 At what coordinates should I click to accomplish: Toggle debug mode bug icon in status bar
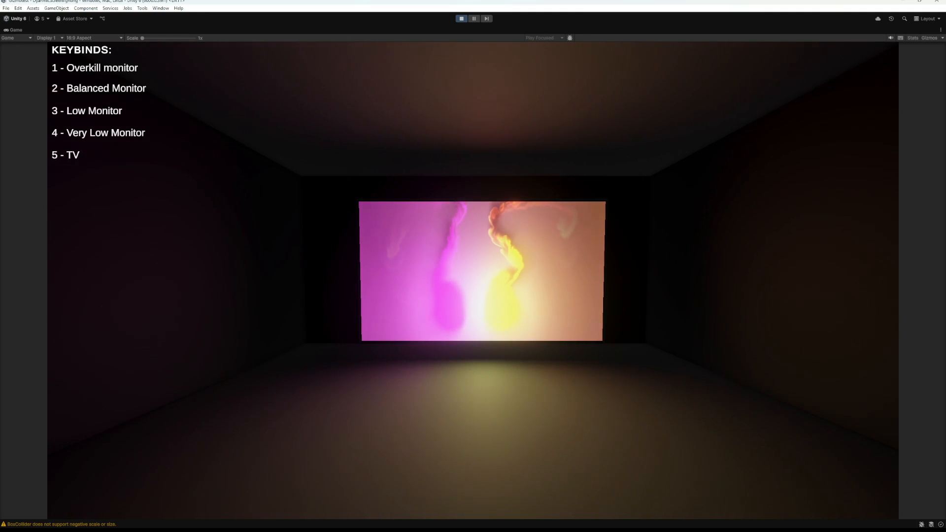click(921, 525)
